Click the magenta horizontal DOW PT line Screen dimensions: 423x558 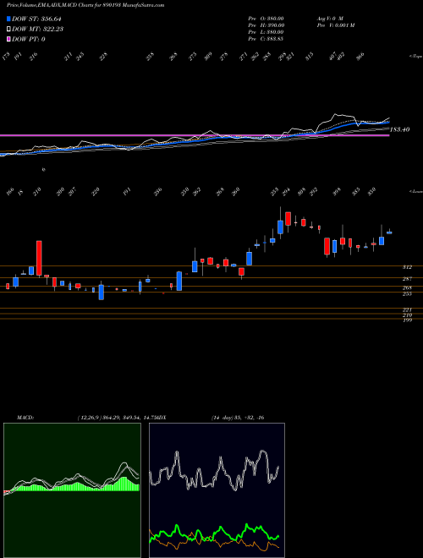[195, 135]
